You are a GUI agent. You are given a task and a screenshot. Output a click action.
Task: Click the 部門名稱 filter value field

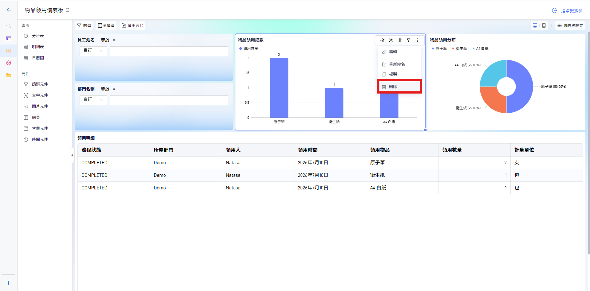coord(169,100)
